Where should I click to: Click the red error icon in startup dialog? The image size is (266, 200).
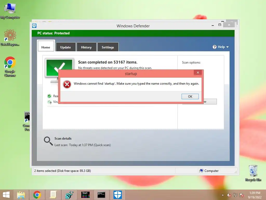[x=67, y=84]
